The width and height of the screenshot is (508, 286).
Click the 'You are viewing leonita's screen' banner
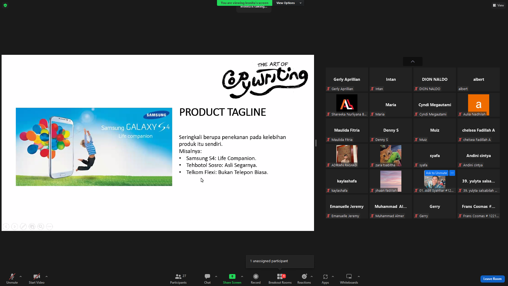click(244, 3)
